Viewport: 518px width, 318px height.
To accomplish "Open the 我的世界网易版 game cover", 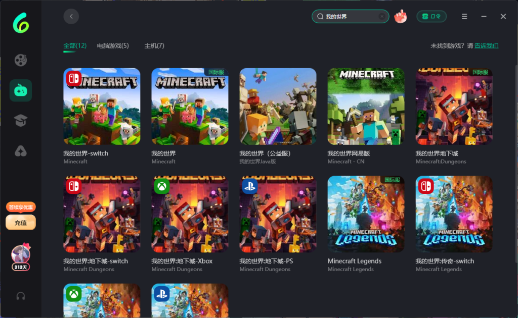I will 366,107.
